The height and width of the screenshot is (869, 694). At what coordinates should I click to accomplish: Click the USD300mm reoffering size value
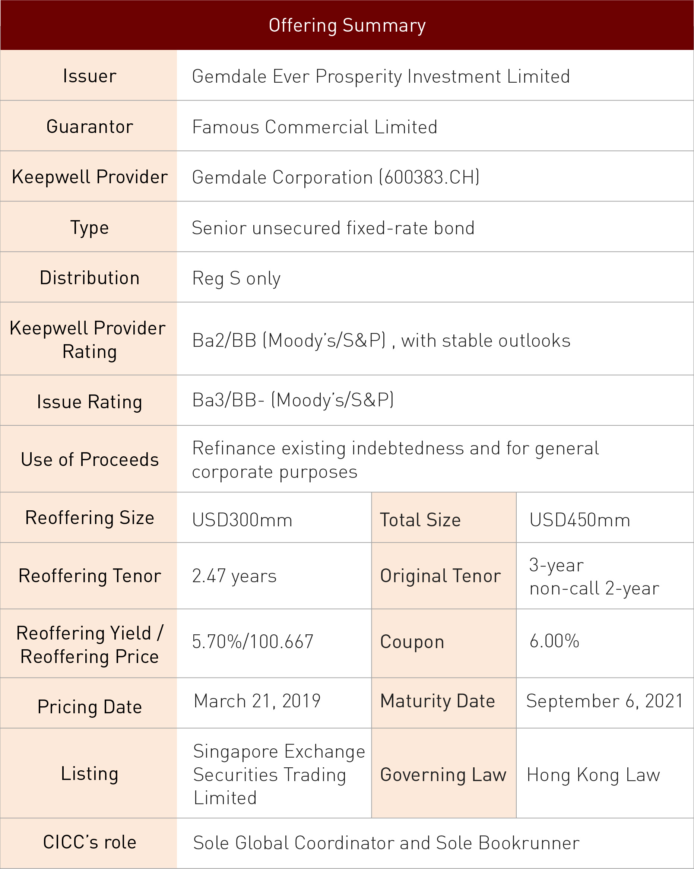pyautogui.click(x=242, y=520)
